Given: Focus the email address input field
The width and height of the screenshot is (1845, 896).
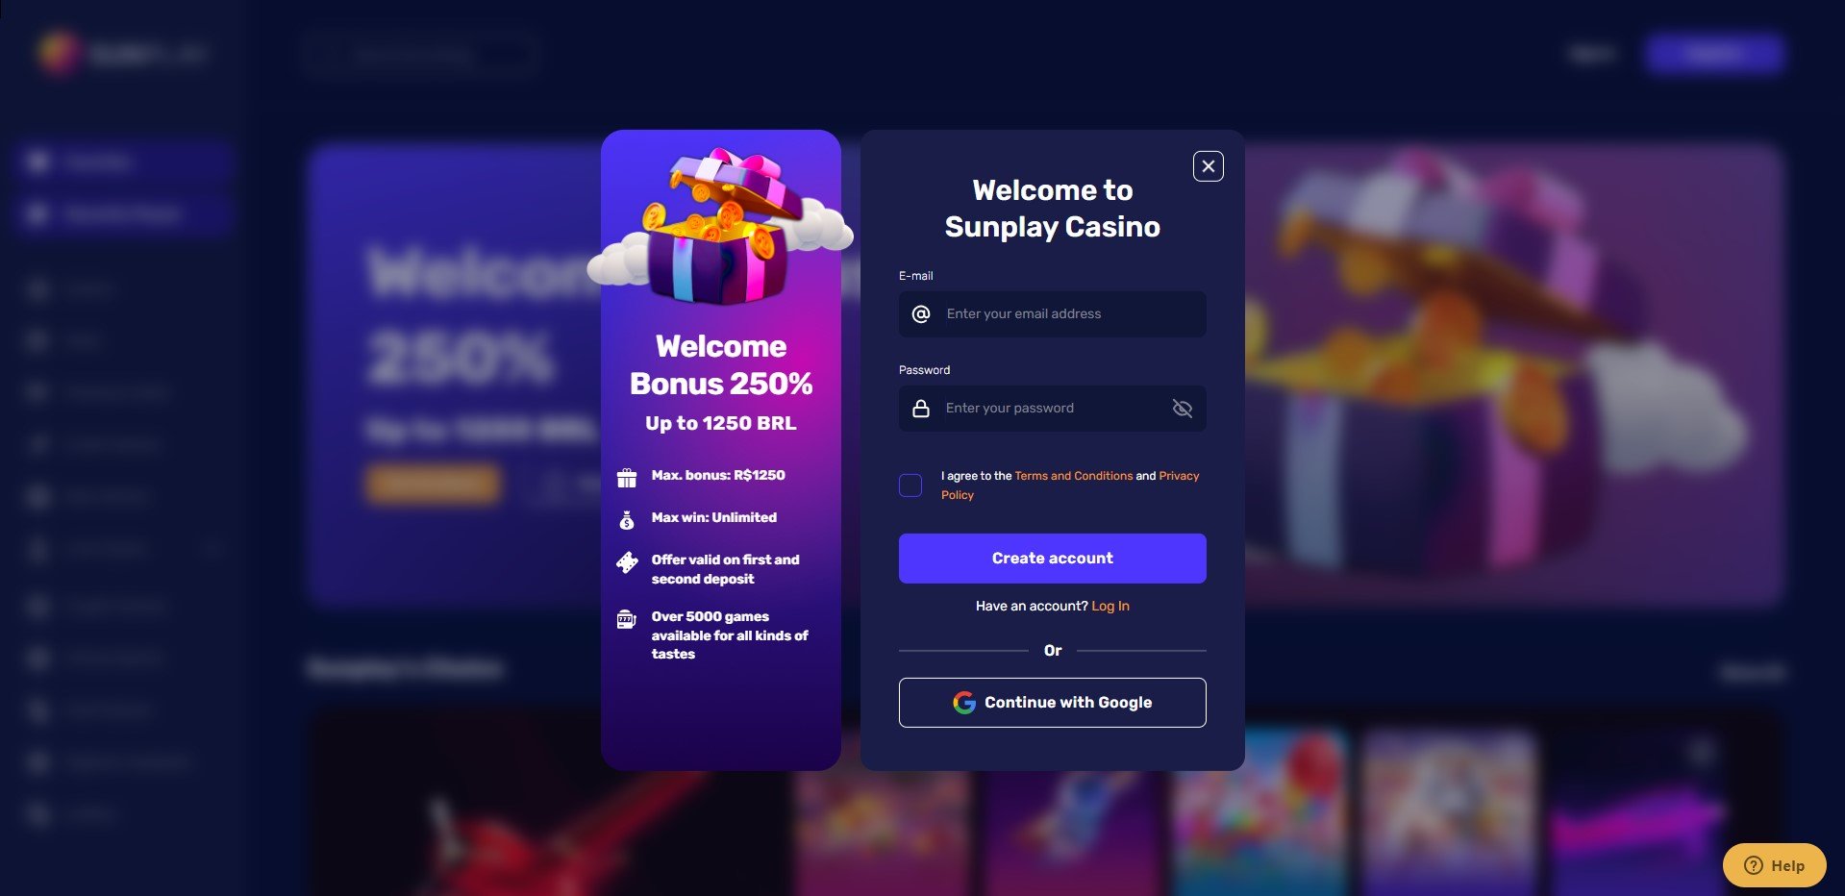Looking at the screenshot, I should pyautogui.click(x=1052, y=314).
